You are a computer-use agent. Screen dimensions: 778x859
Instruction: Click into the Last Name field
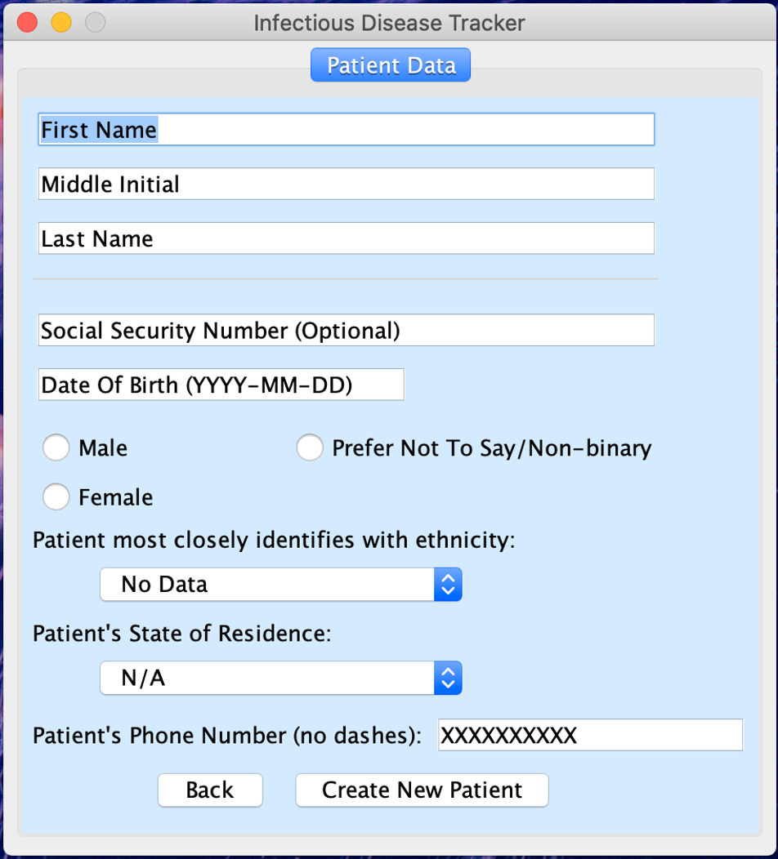tap(346, 238)
